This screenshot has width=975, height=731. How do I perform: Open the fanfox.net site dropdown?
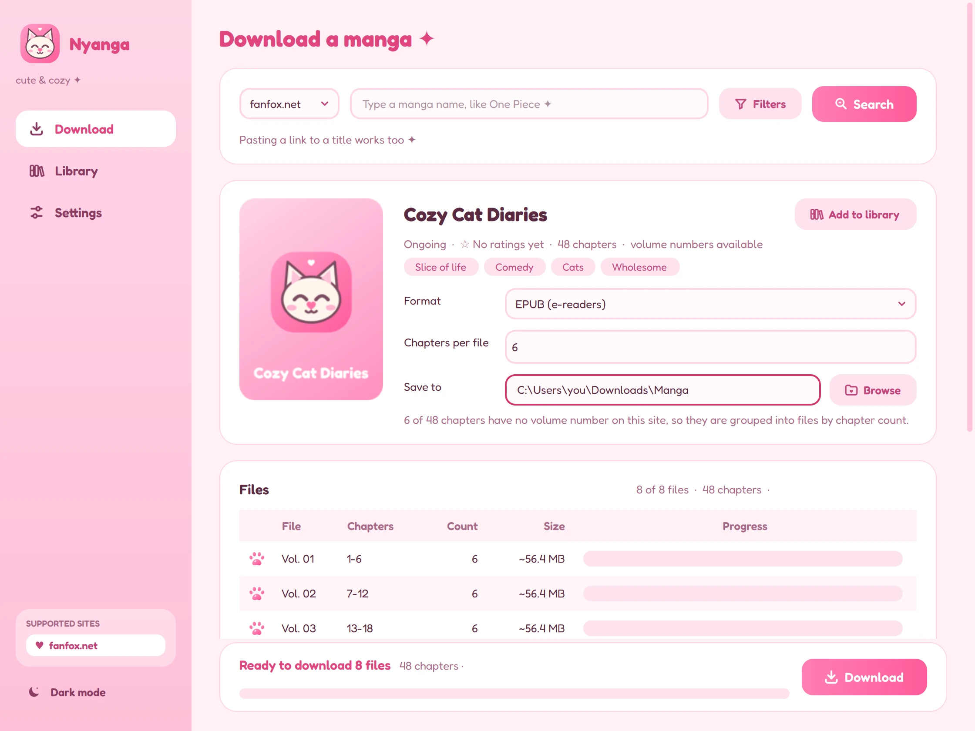click(x=289, y=104)
